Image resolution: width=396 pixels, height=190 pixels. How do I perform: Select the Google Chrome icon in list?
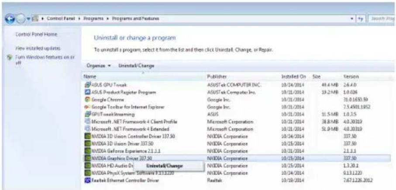[87, 100]
